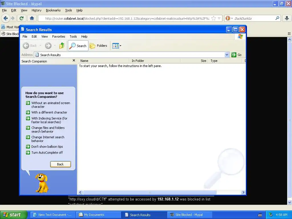Click the on-screen keyboard tray icon
The image size is (292, 219).
click(260, 215)
